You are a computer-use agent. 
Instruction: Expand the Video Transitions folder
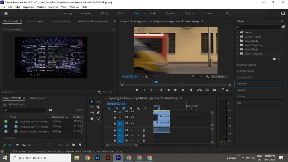[x=237, y=53]
